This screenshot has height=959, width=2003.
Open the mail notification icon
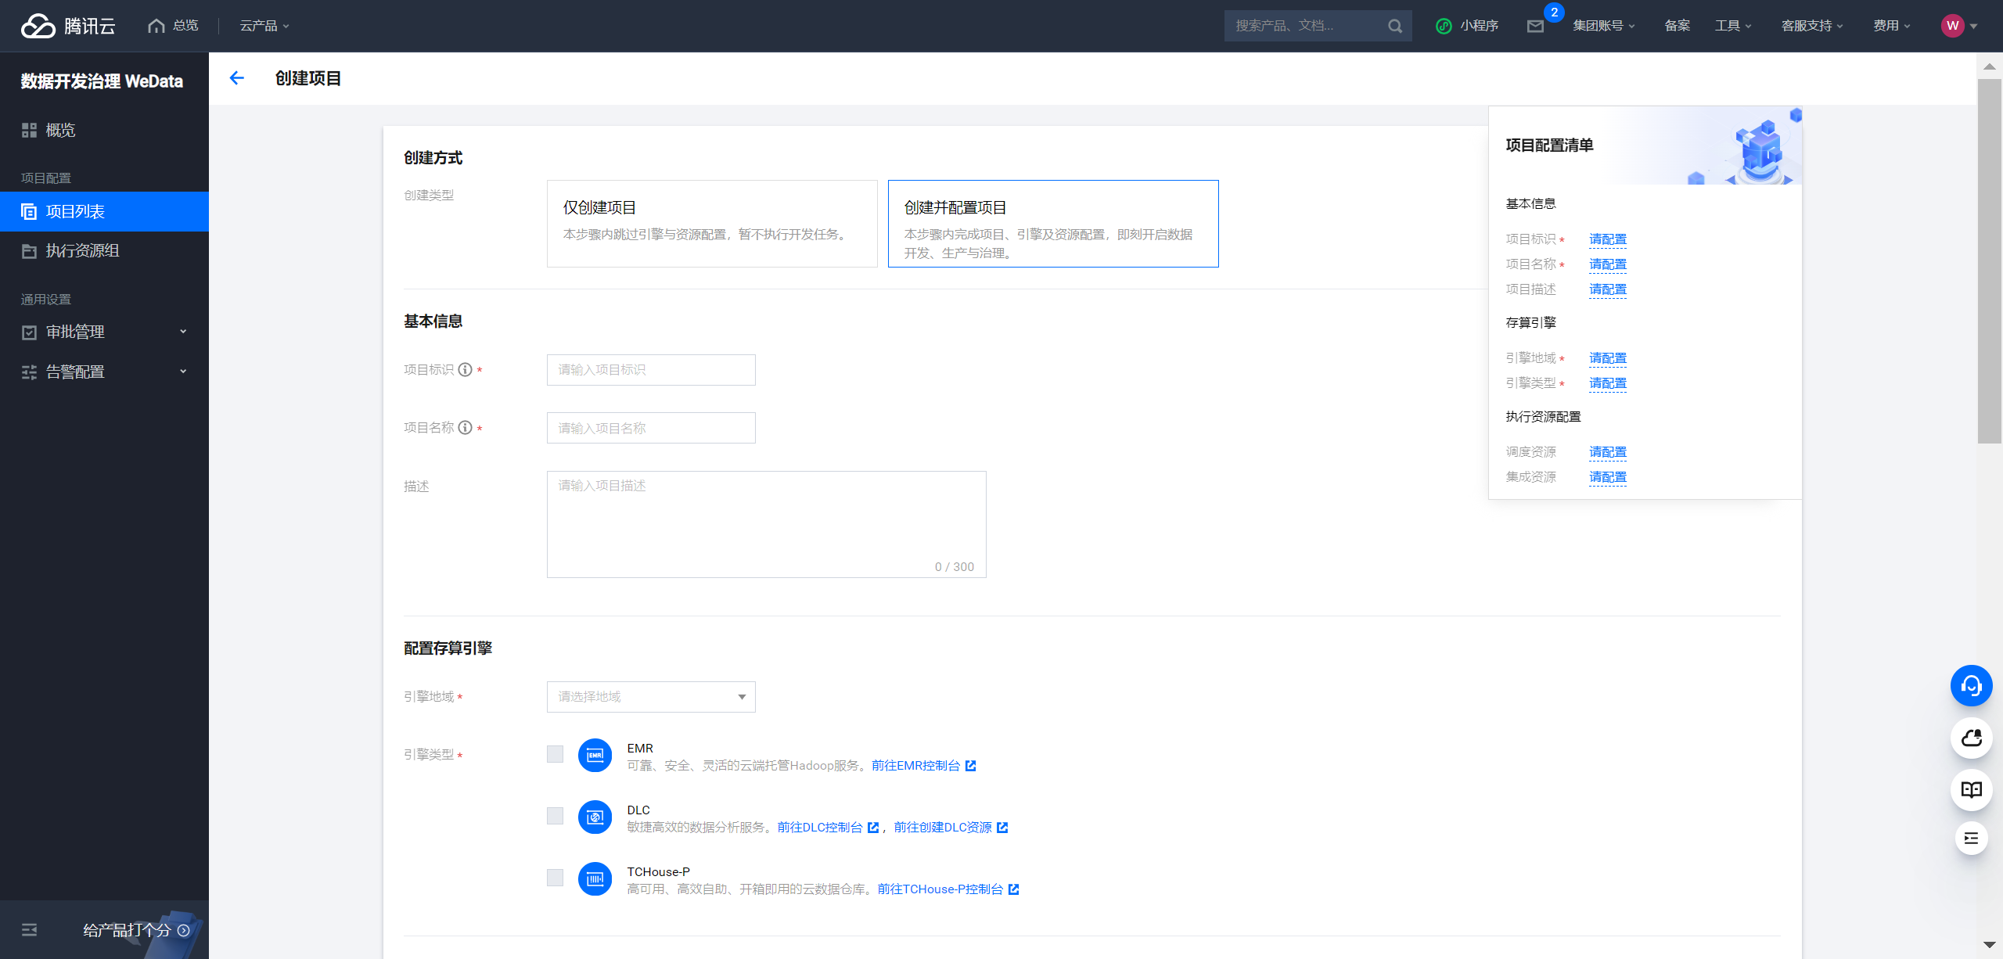click(1535, 27)
